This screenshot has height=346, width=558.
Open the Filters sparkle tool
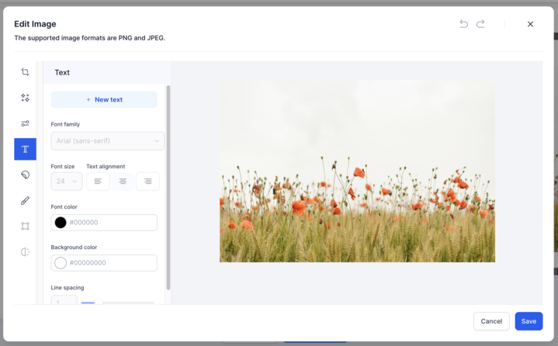click(x=25, y=98)
